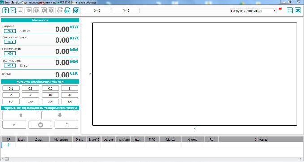
Task: Stop the test with stop button
Action: point(40,125)
